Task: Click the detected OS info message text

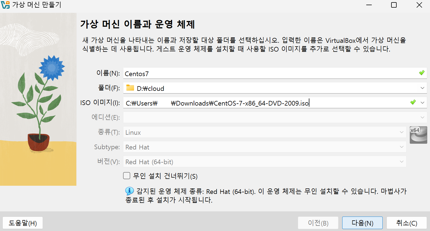Action: [266, 195]
